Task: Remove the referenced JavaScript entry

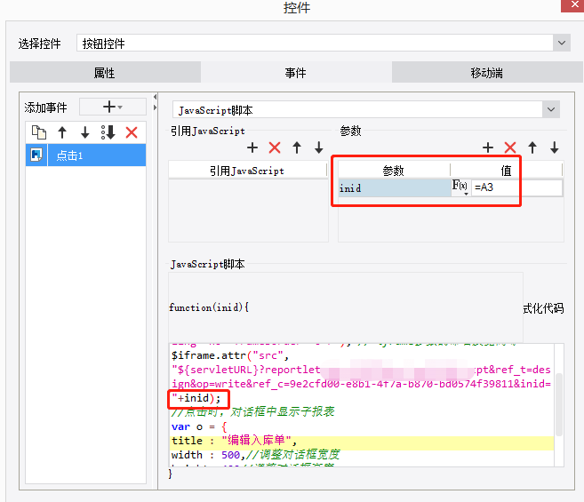Action: [x=275, y=147]
